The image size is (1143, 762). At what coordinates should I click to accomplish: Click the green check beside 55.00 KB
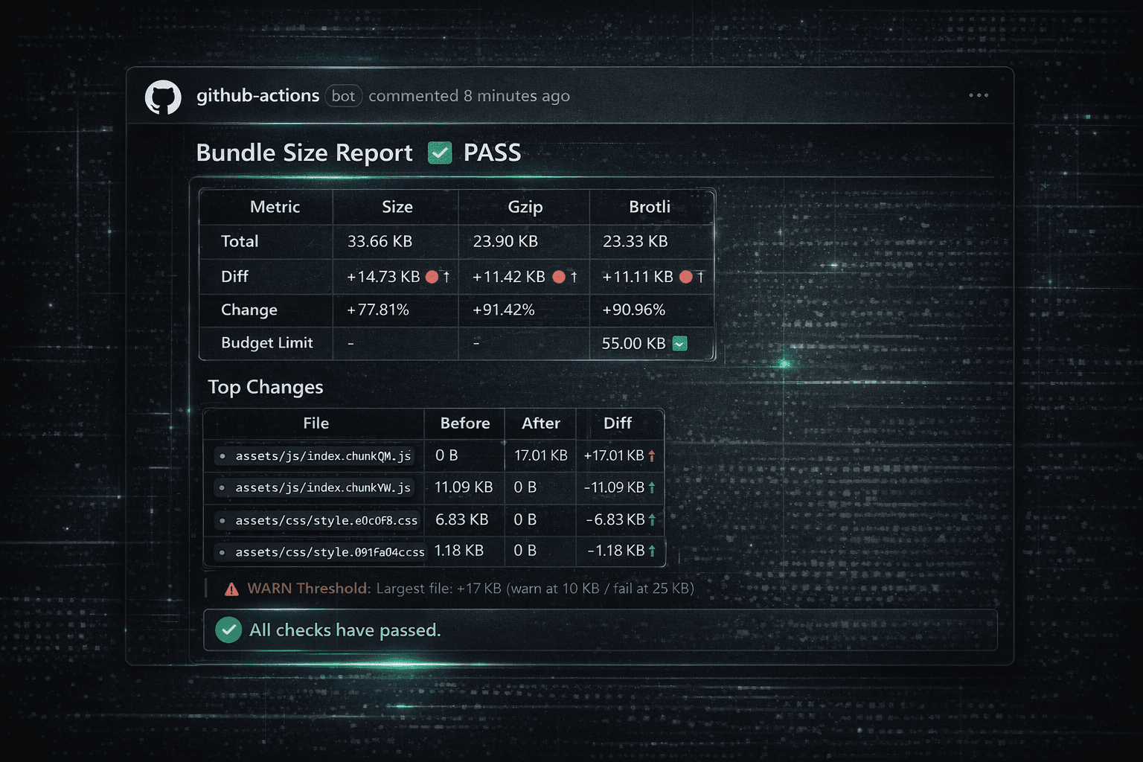tap(679, 344)
